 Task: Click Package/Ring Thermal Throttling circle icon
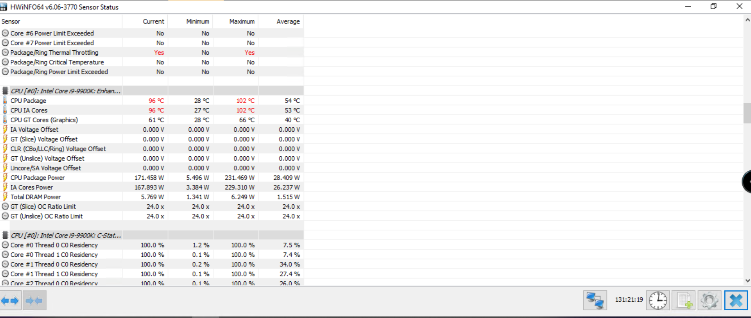point(5,53)
